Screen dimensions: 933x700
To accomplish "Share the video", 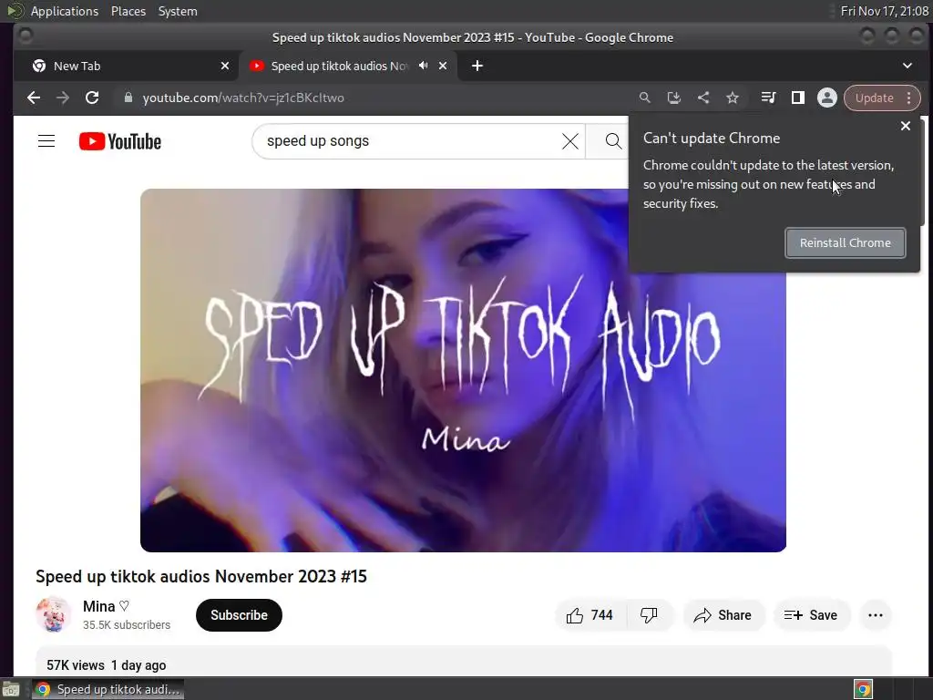I will pyautogui.click(x=723, y=615).
